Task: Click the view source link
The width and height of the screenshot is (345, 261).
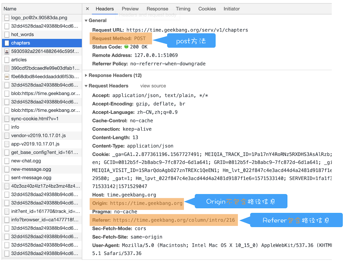Action: [x=153, y=86]
